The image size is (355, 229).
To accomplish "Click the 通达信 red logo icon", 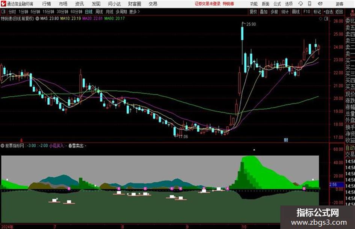I will [x=3, y=4].
